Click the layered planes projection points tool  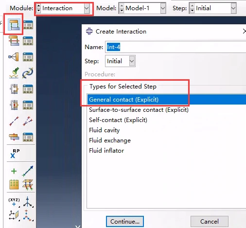[28, 185]
